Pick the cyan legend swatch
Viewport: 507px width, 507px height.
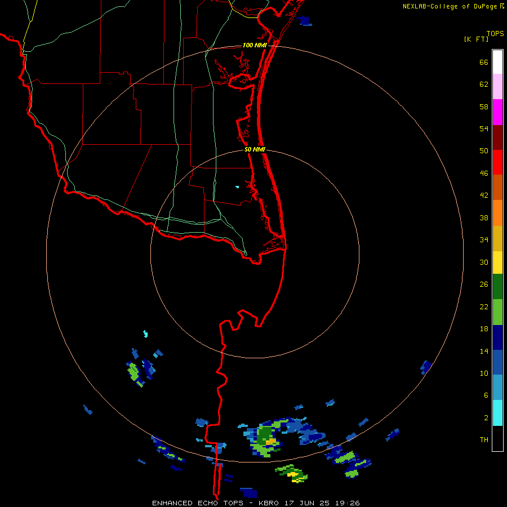tap(497, 413)
